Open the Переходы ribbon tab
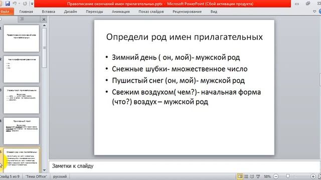321x180 pixels. [94, 11]
